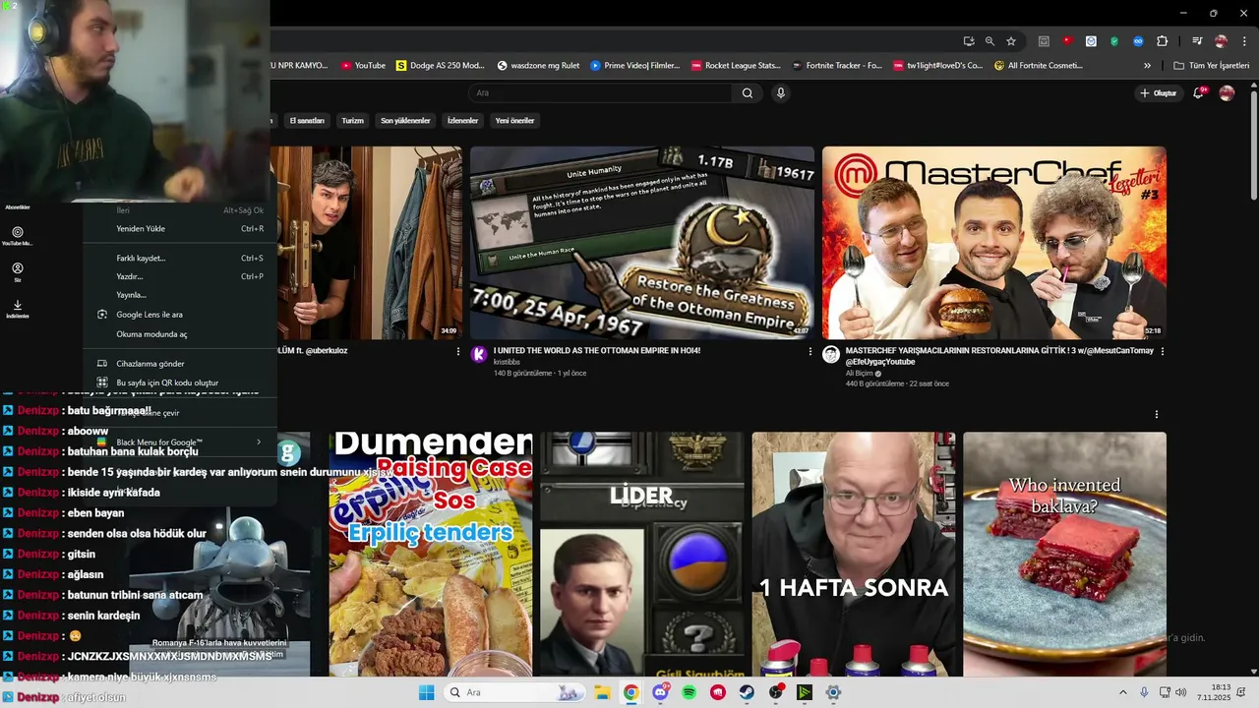Click the blue infinity extension icon
The width and height of the screenshot is (1259, 708).
[1138, 41]
